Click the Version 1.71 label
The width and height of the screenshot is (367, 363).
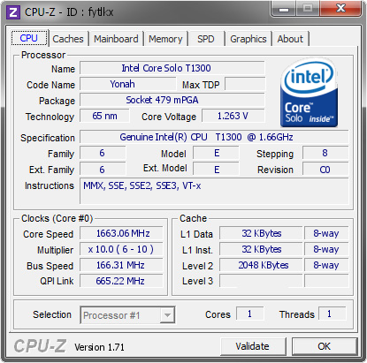click(99, 347)
